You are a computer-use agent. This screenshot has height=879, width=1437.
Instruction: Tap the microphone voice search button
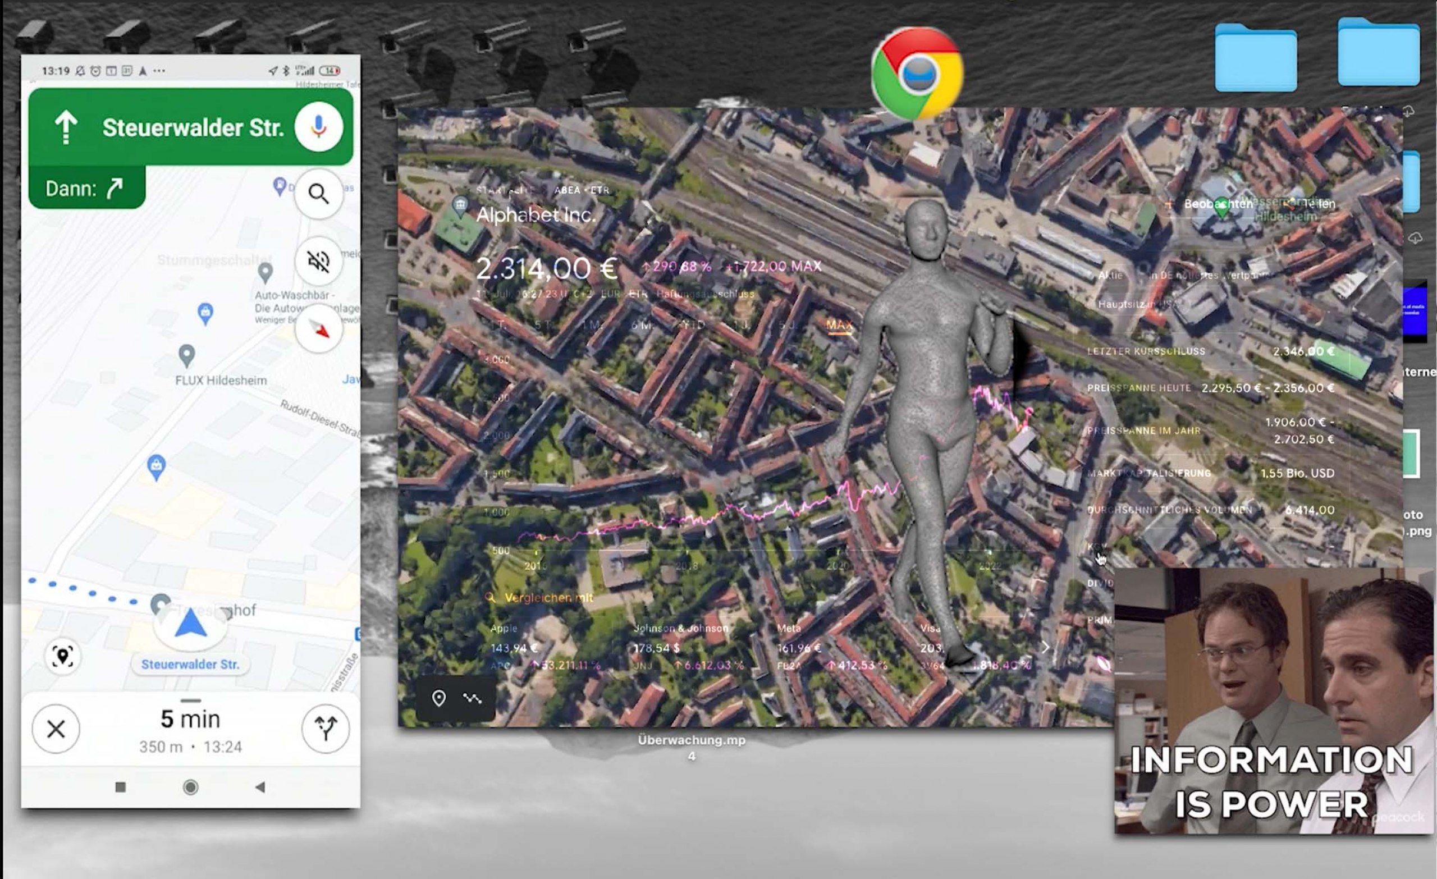click(318, 127)
